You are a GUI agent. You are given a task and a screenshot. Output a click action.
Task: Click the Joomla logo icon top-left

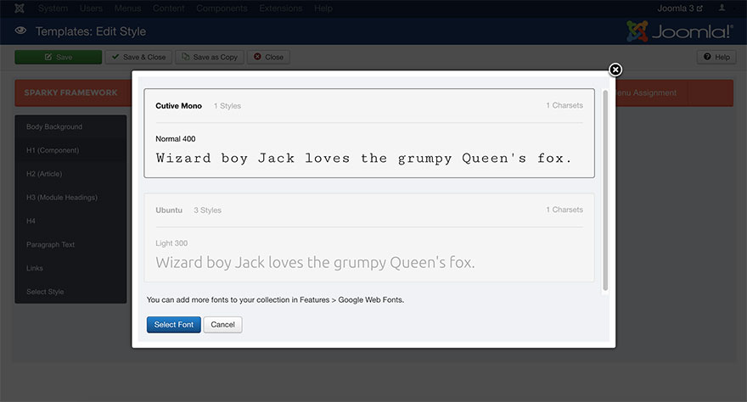(x=19, y=8)
